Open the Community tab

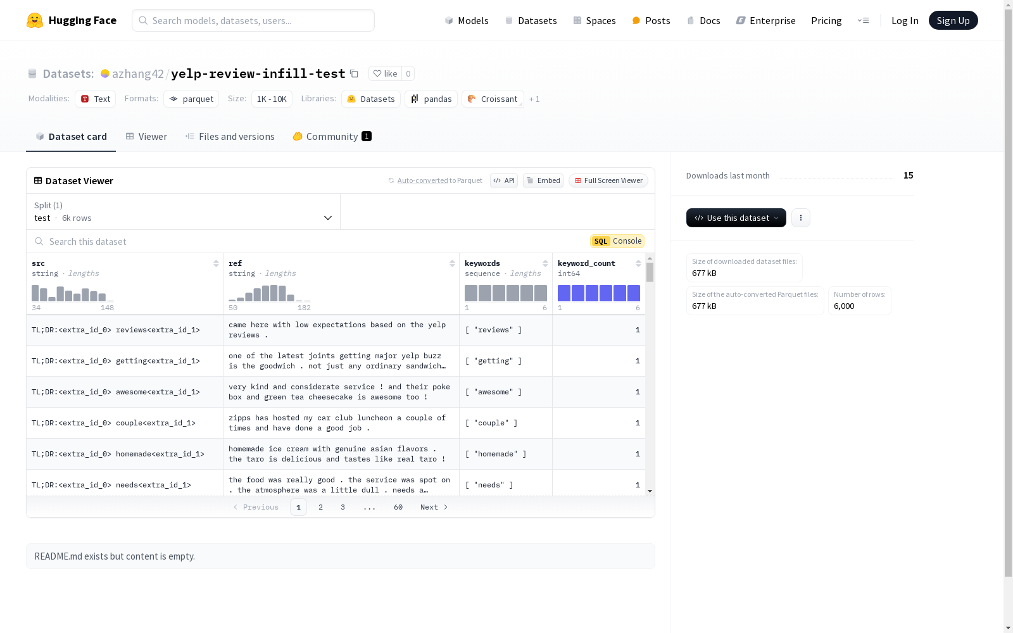point(332,136)
